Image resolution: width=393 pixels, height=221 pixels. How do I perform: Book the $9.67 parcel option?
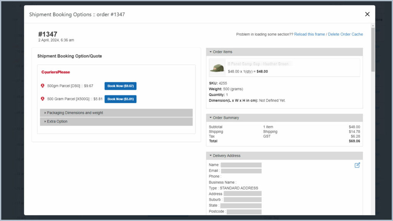tap(120, 86)
